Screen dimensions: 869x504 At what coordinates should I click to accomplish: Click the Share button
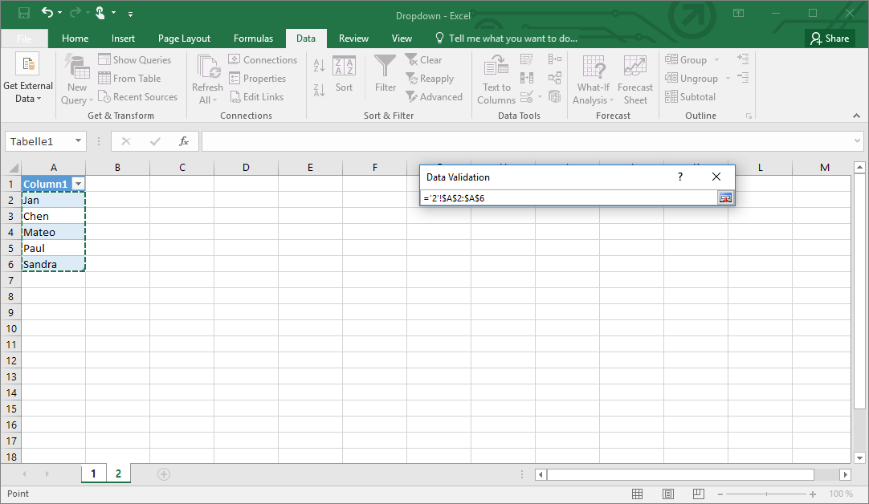[x=830, y=38]
